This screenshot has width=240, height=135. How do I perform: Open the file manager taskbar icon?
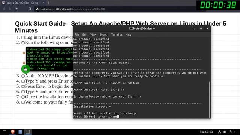click(x=20, y=132)
